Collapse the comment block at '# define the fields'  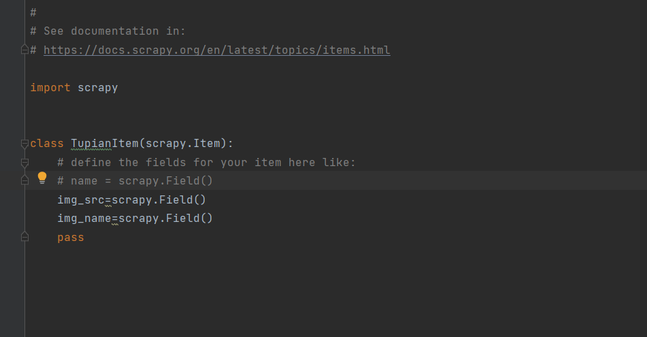[24, 163]
